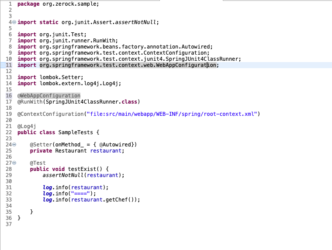Screen dimensions: 332x250
Task: Click the @Autowired inside onMethod_
Action: [x=115, y=145]
